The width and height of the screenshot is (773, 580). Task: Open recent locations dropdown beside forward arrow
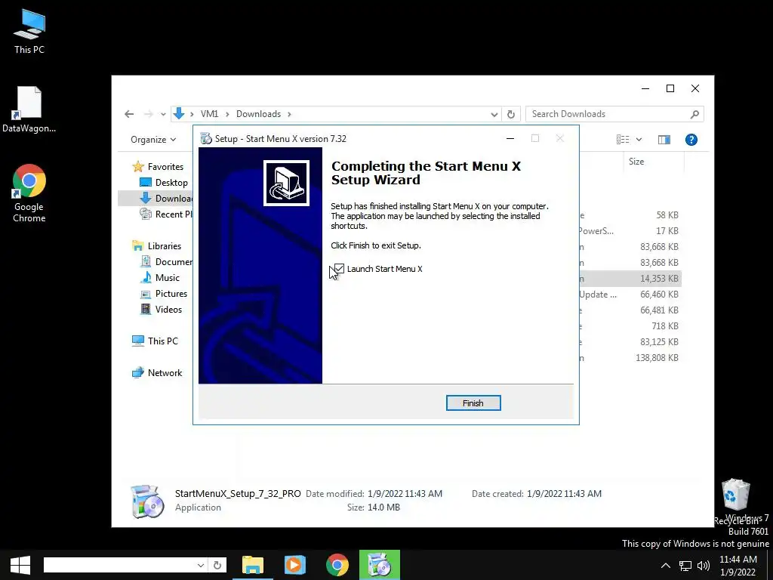coord(163,114)
